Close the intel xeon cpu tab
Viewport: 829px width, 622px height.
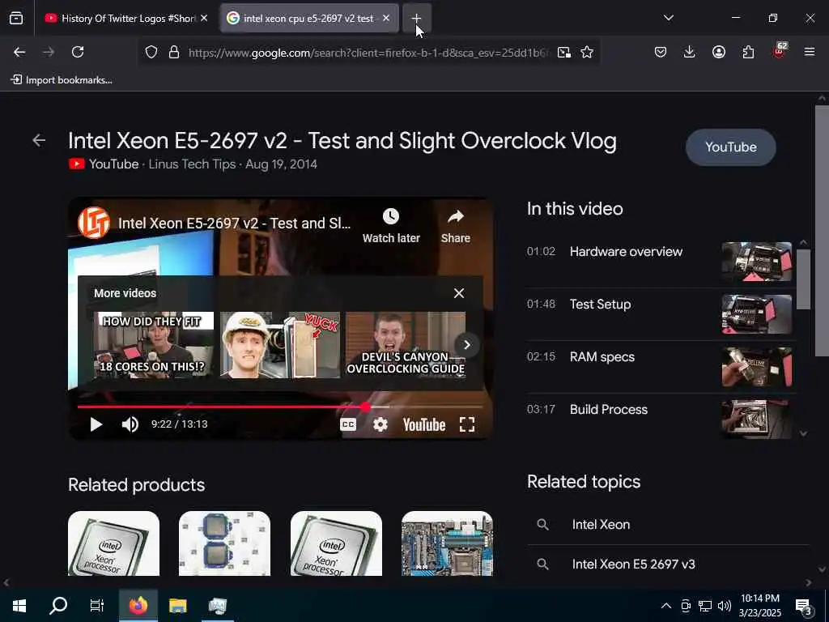386,18
